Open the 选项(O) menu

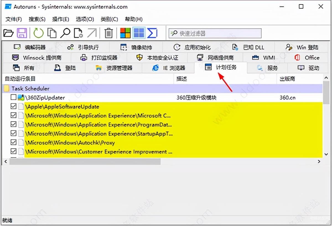click(x=85, y=19)
